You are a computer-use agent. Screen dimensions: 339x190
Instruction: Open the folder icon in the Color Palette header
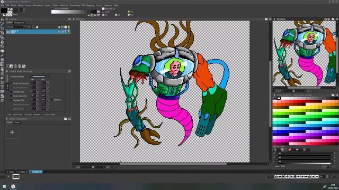pyautogui.click(x=333, y=95)
